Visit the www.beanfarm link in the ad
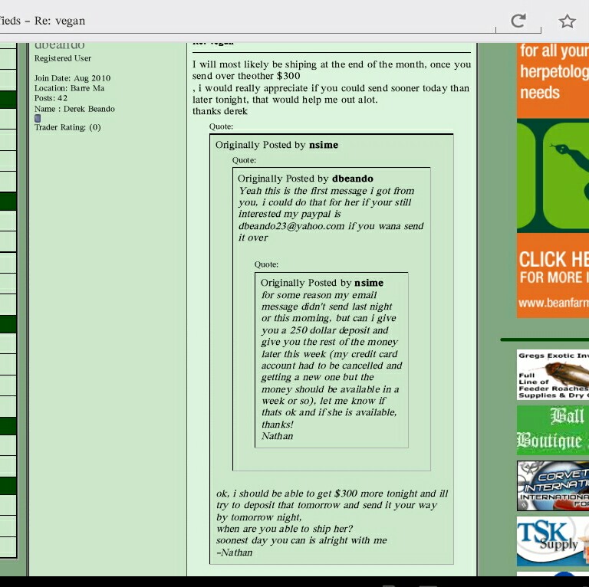 tap(553, 303)
